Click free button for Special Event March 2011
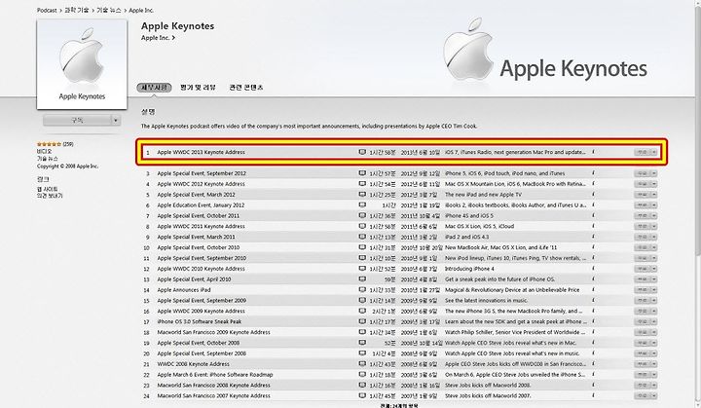701x408 pixels. coord(643,237)
